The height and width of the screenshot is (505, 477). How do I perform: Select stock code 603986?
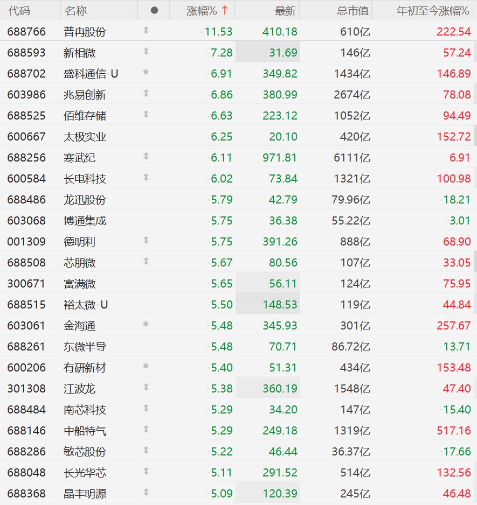26,95
